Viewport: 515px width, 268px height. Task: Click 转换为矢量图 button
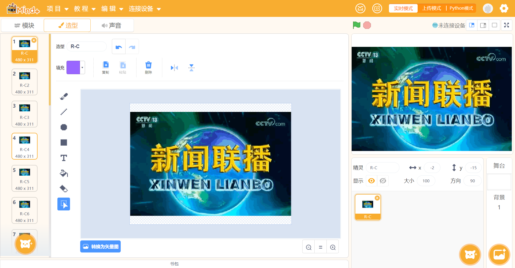[101, 247]
